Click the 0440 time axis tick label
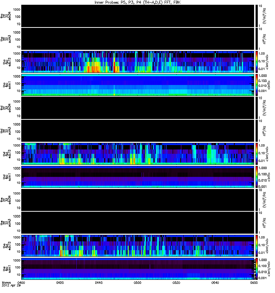This screenshot has height=293, width=275. (x=99, y=282)
